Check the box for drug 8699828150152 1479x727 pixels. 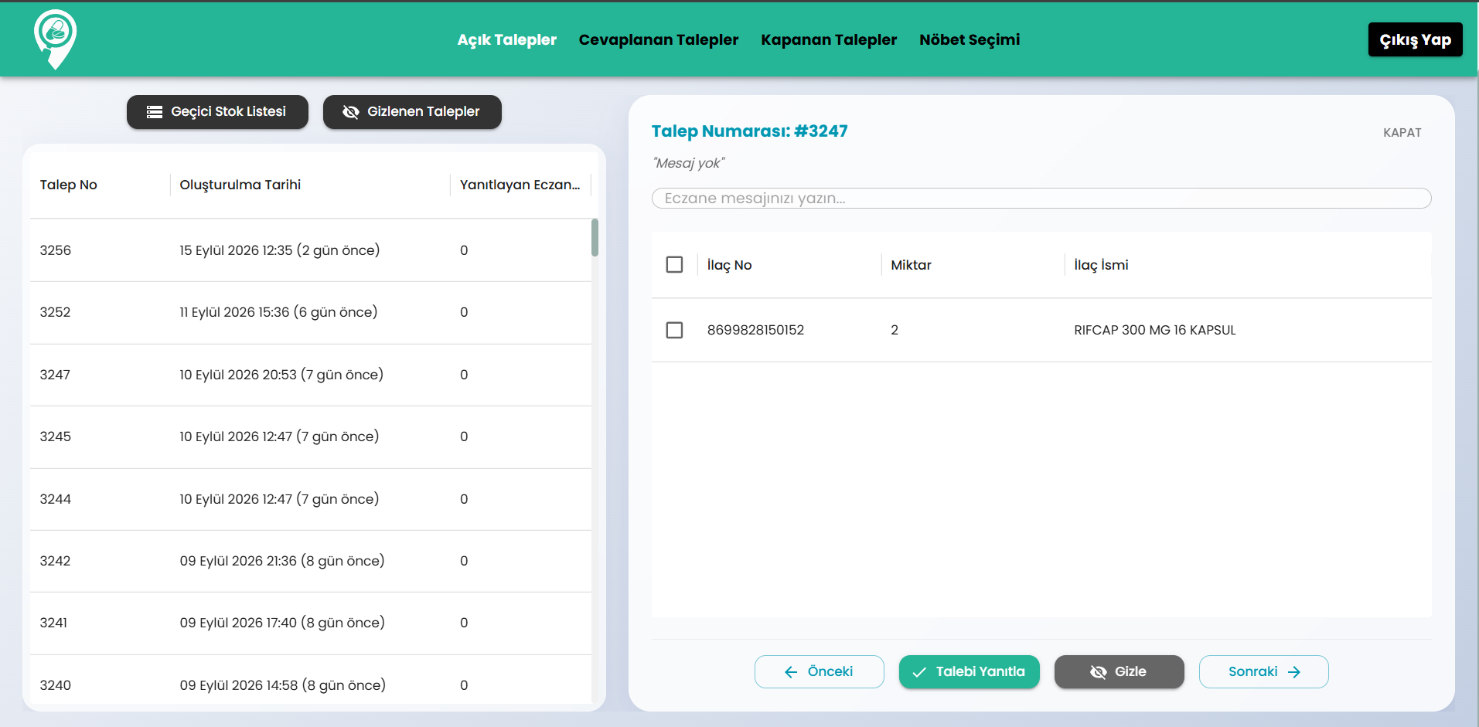[674, 330]
